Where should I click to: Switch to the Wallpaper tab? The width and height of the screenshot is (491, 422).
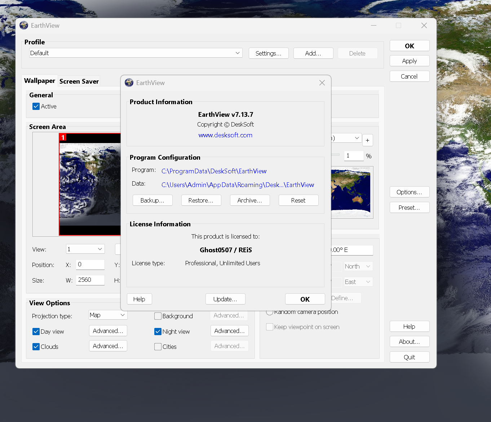pos(40,81)
